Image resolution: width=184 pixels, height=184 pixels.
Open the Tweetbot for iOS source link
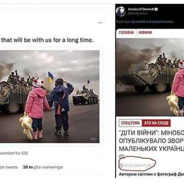coord(14,153)
